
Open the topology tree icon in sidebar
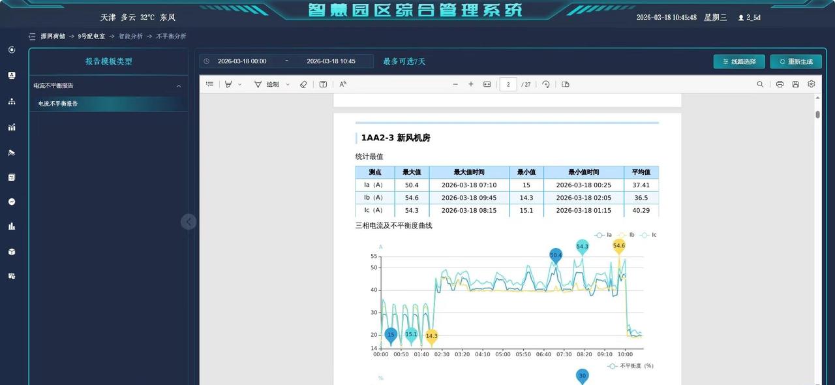point(12,101)
